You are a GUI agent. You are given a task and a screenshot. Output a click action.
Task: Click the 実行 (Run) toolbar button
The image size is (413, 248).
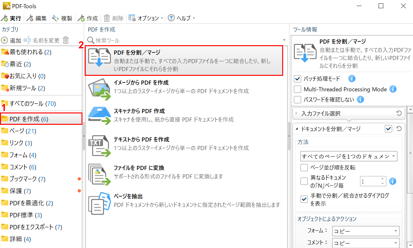[11, 18]
